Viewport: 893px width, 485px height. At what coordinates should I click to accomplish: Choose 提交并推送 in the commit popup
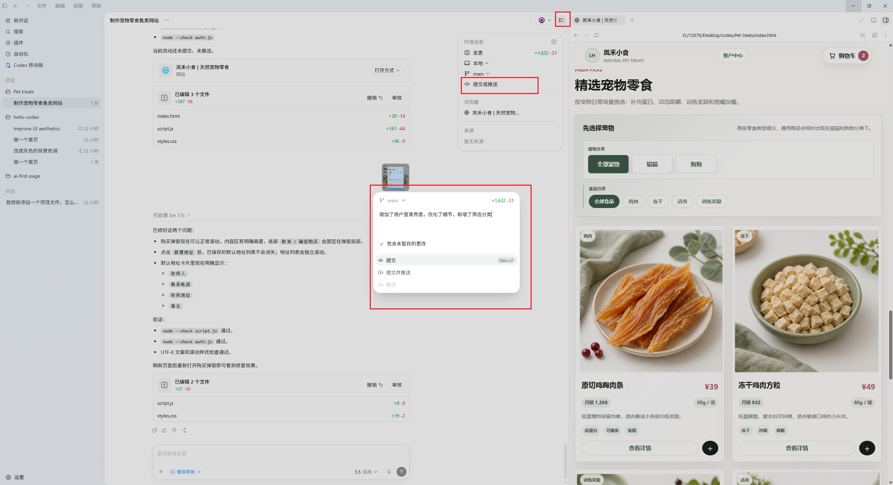coord(446,272)
